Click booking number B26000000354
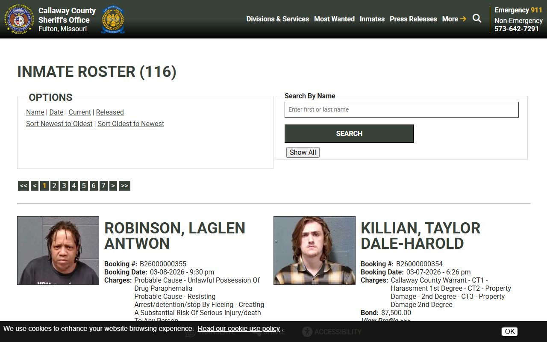The width and height of the screenshot is (547, 342). click(419, 264)
